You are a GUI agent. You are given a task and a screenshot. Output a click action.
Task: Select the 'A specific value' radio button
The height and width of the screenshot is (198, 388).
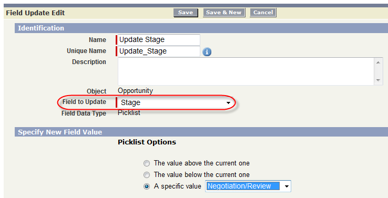[147, 186]
